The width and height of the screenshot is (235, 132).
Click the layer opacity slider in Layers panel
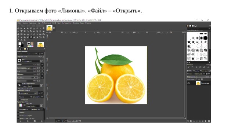198,77
